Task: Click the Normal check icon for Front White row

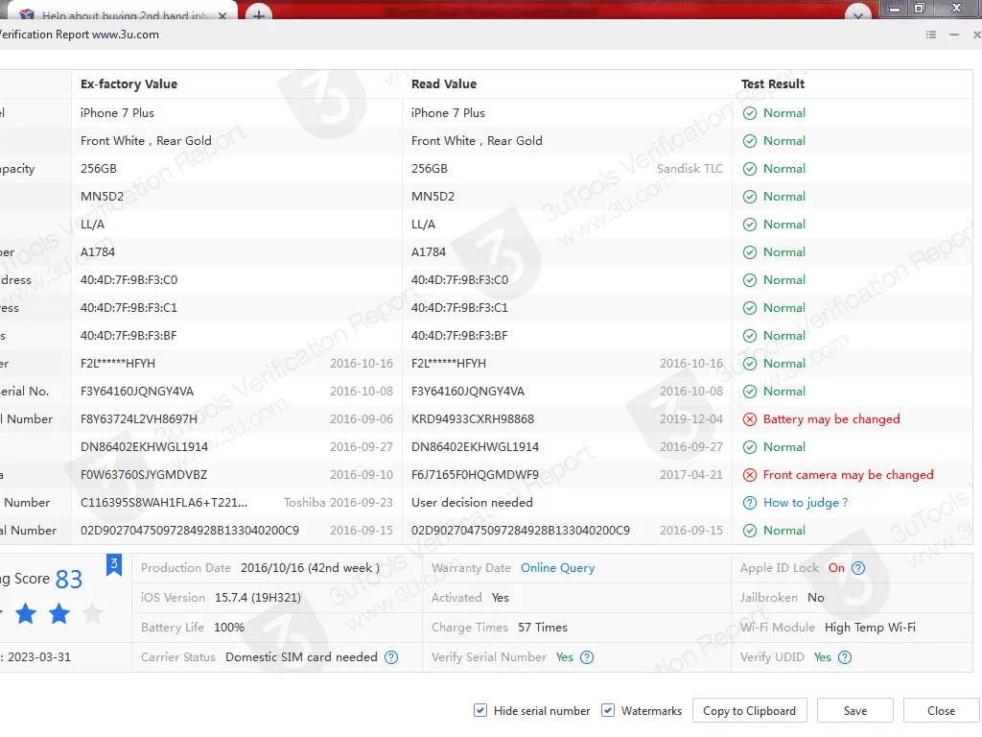Action: click(750, 141)
